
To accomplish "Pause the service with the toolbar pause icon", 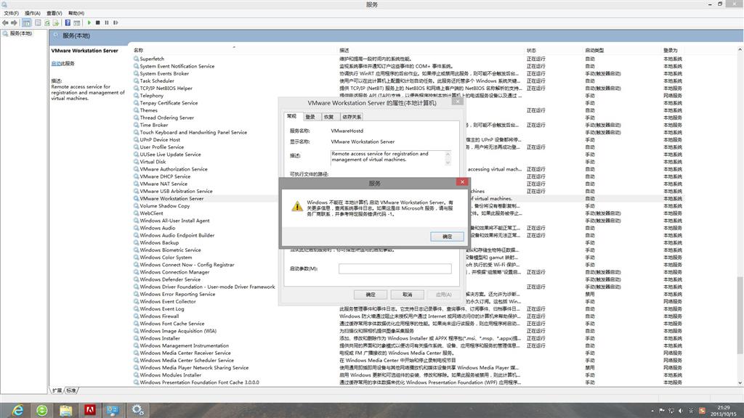I will [107, 22].
